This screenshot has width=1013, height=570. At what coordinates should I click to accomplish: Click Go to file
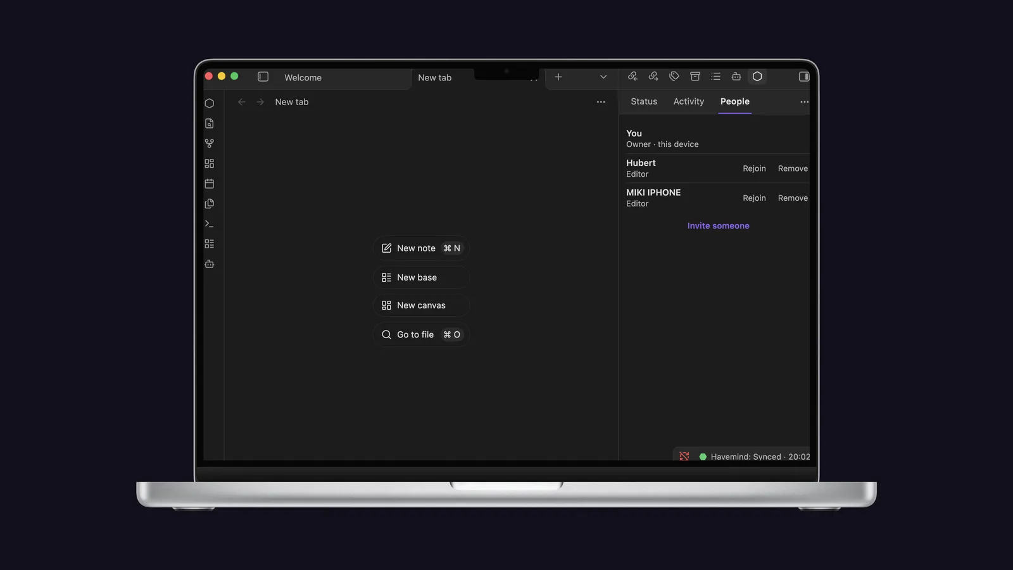tap(421, 334)
